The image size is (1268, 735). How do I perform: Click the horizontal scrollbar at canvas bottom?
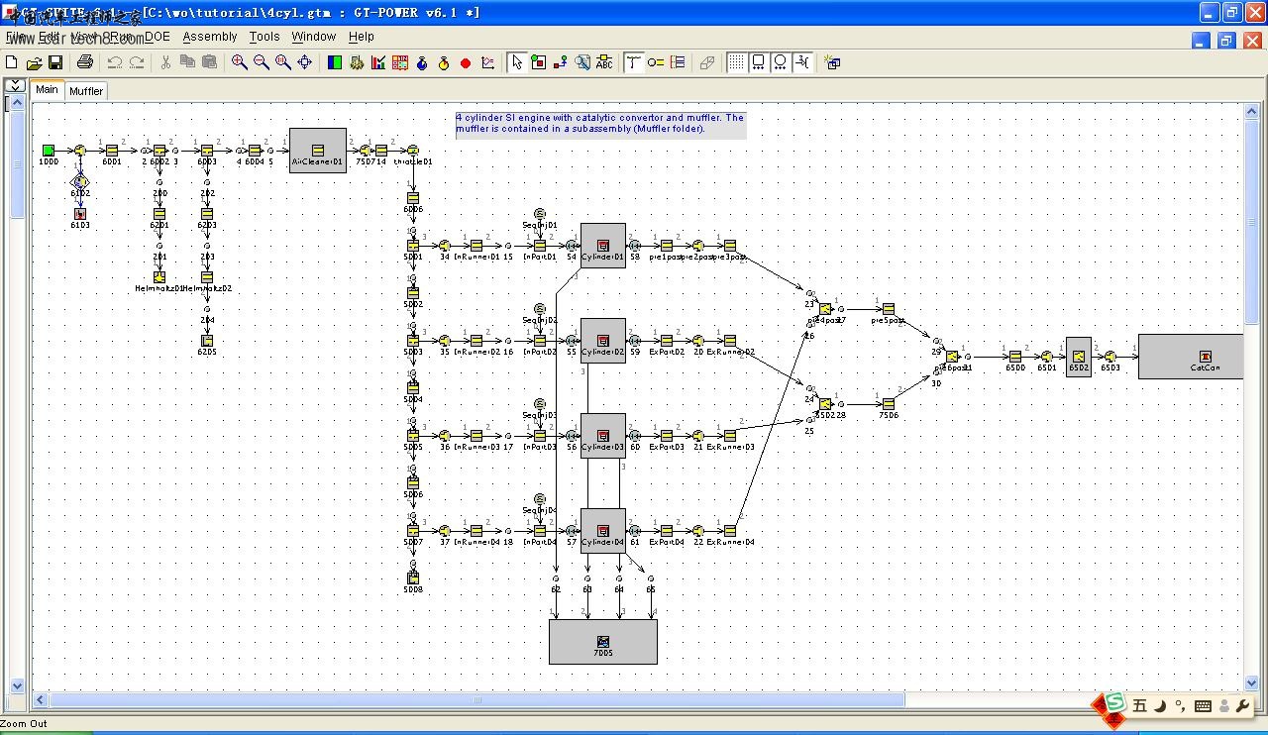(475, 700)
